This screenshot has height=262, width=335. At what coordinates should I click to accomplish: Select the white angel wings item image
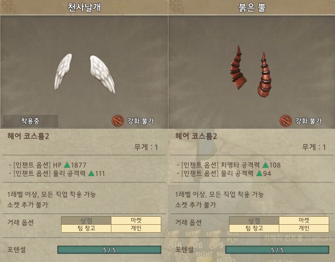click(x=85, y=73)
